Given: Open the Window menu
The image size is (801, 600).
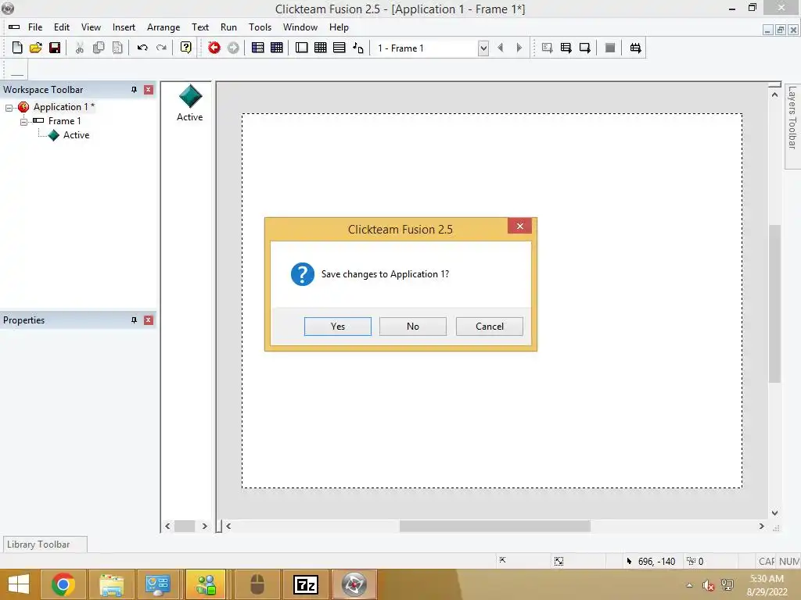Looking at the screenshot, I should pos(300,27).
